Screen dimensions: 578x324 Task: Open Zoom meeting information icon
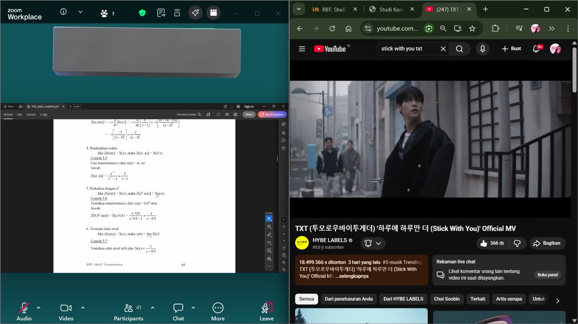pyautogui.click(x=63, y=12)
